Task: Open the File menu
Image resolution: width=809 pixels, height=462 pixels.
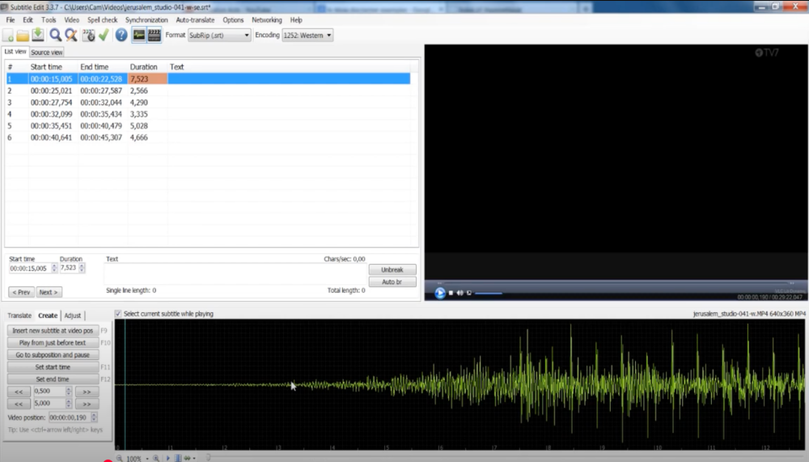Action: [x=11, y=19]
